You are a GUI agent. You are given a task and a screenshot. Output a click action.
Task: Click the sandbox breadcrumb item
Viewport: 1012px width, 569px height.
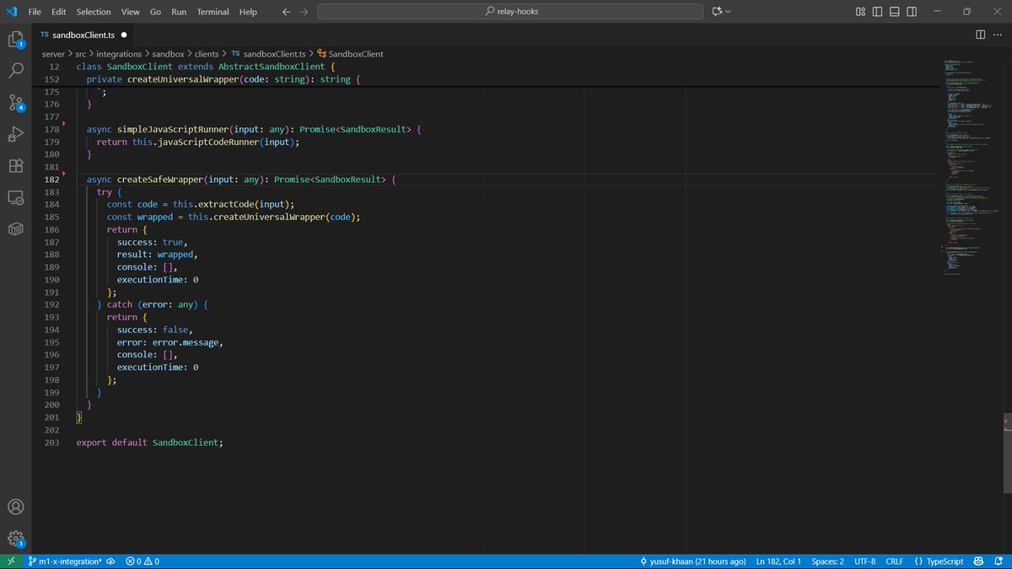pos(168,54)
